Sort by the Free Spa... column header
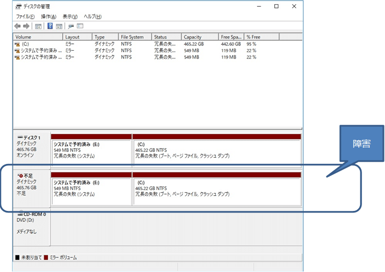385x272 pixels. [x=231, y=37]
